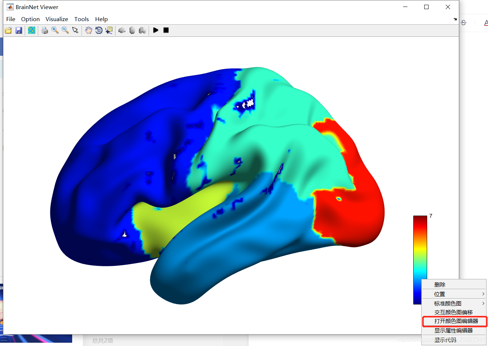This screenshot has width=488, height=346.
Task: Open the Tools menu
Action: 82,19
